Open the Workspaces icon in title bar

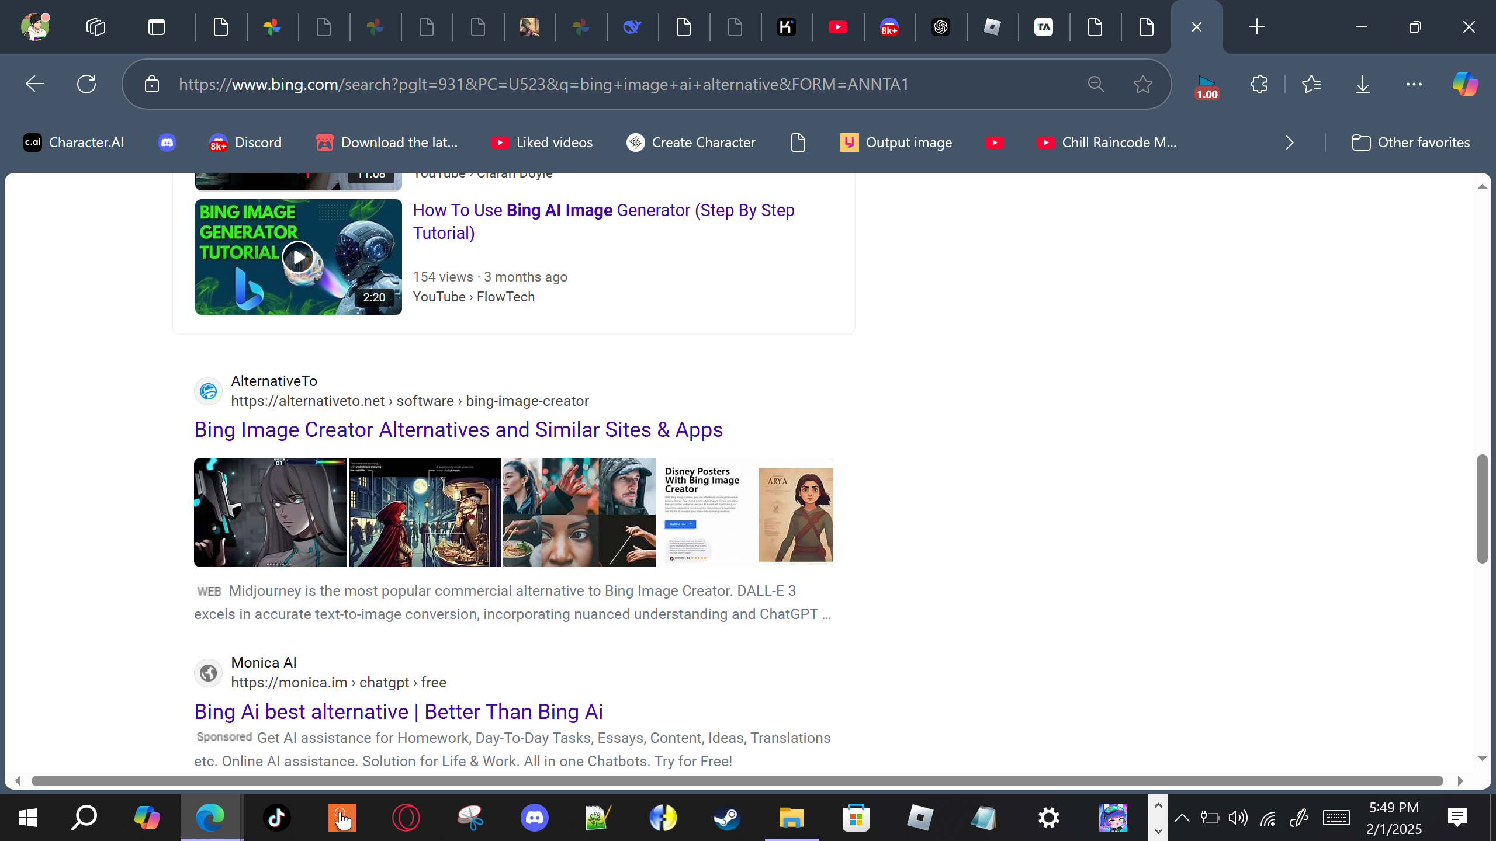95,27
